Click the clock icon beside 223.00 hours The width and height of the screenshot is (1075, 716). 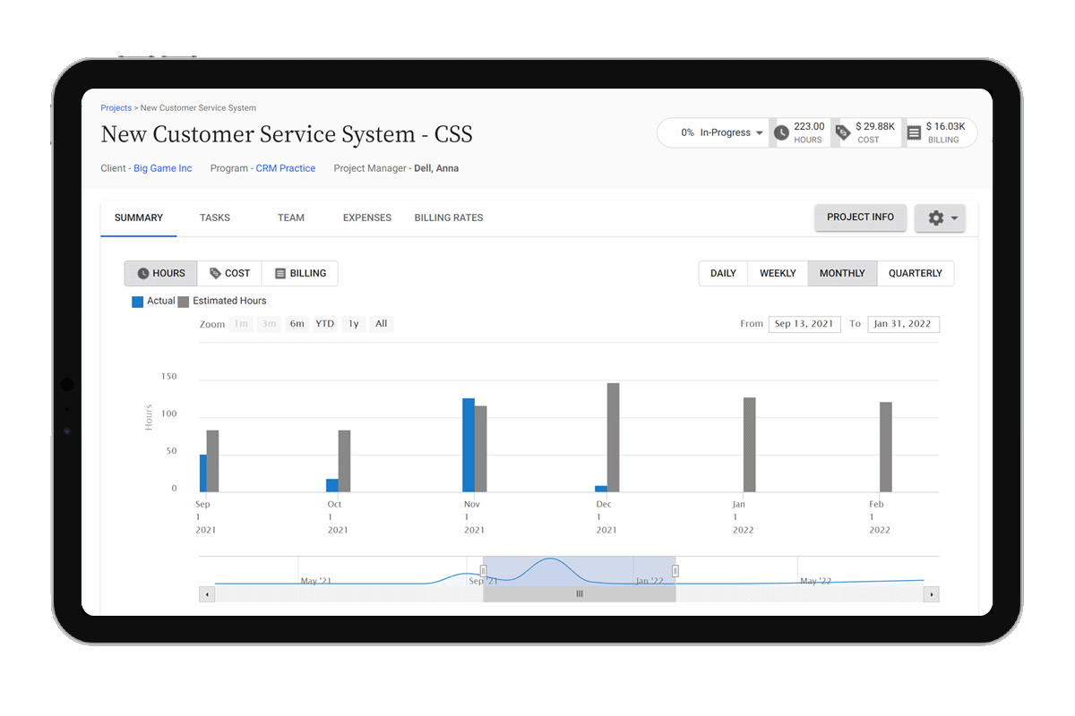click(781, 132)
